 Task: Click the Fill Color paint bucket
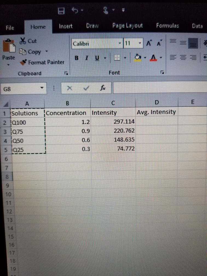point(138,58)
